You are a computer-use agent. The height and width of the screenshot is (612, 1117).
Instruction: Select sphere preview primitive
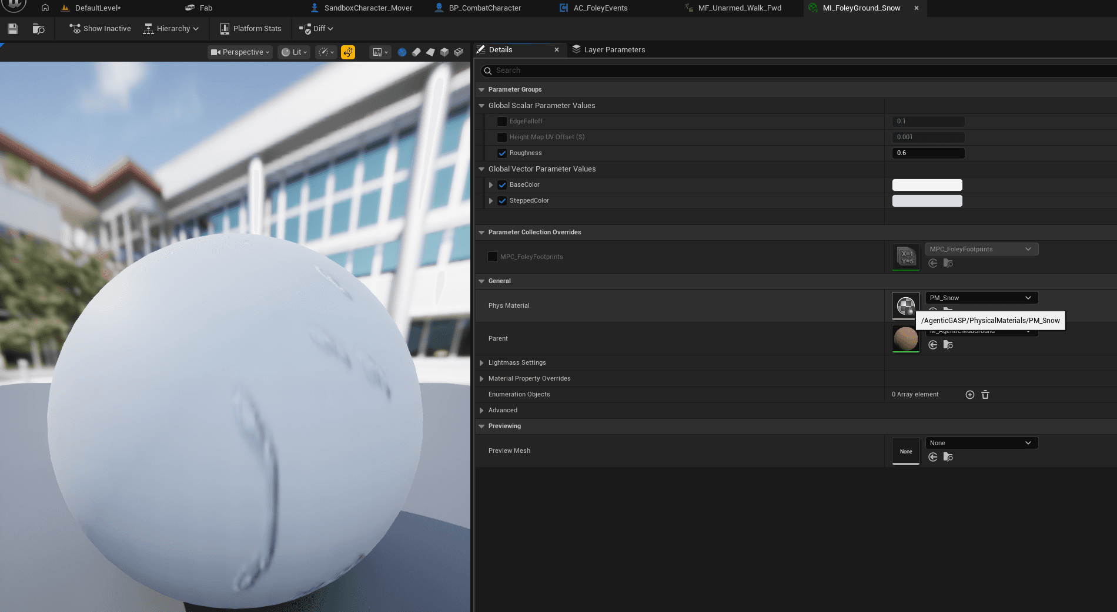(x=402, y=52)
